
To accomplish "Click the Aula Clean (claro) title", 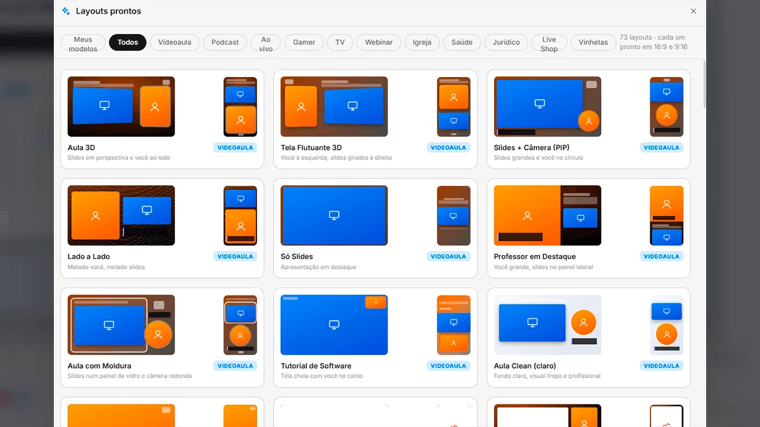I will pos(525,366).
